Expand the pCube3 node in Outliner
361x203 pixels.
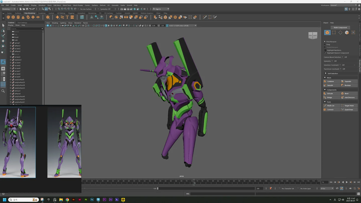pos(11,57)
